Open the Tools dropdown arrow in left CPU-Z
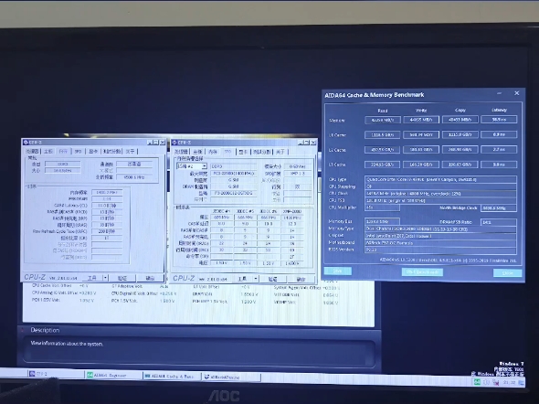The image size is (539, 404). [105, 278]
